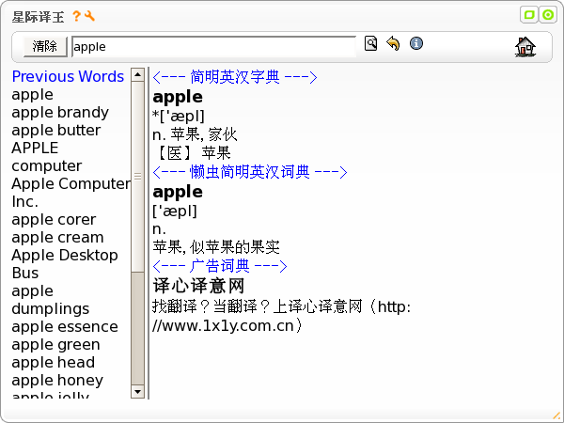Click the word list scroll down arrow
The image size is (564, 423).
pos(137,391)
